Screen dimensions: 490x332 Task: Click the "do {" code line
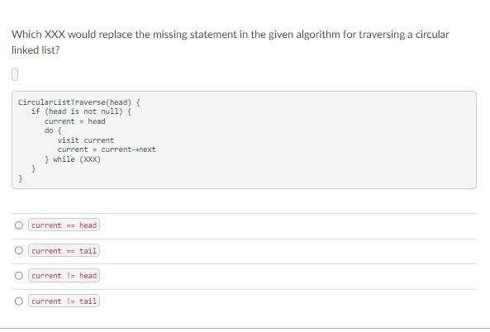pyautogui.click(x=53, y=130)
